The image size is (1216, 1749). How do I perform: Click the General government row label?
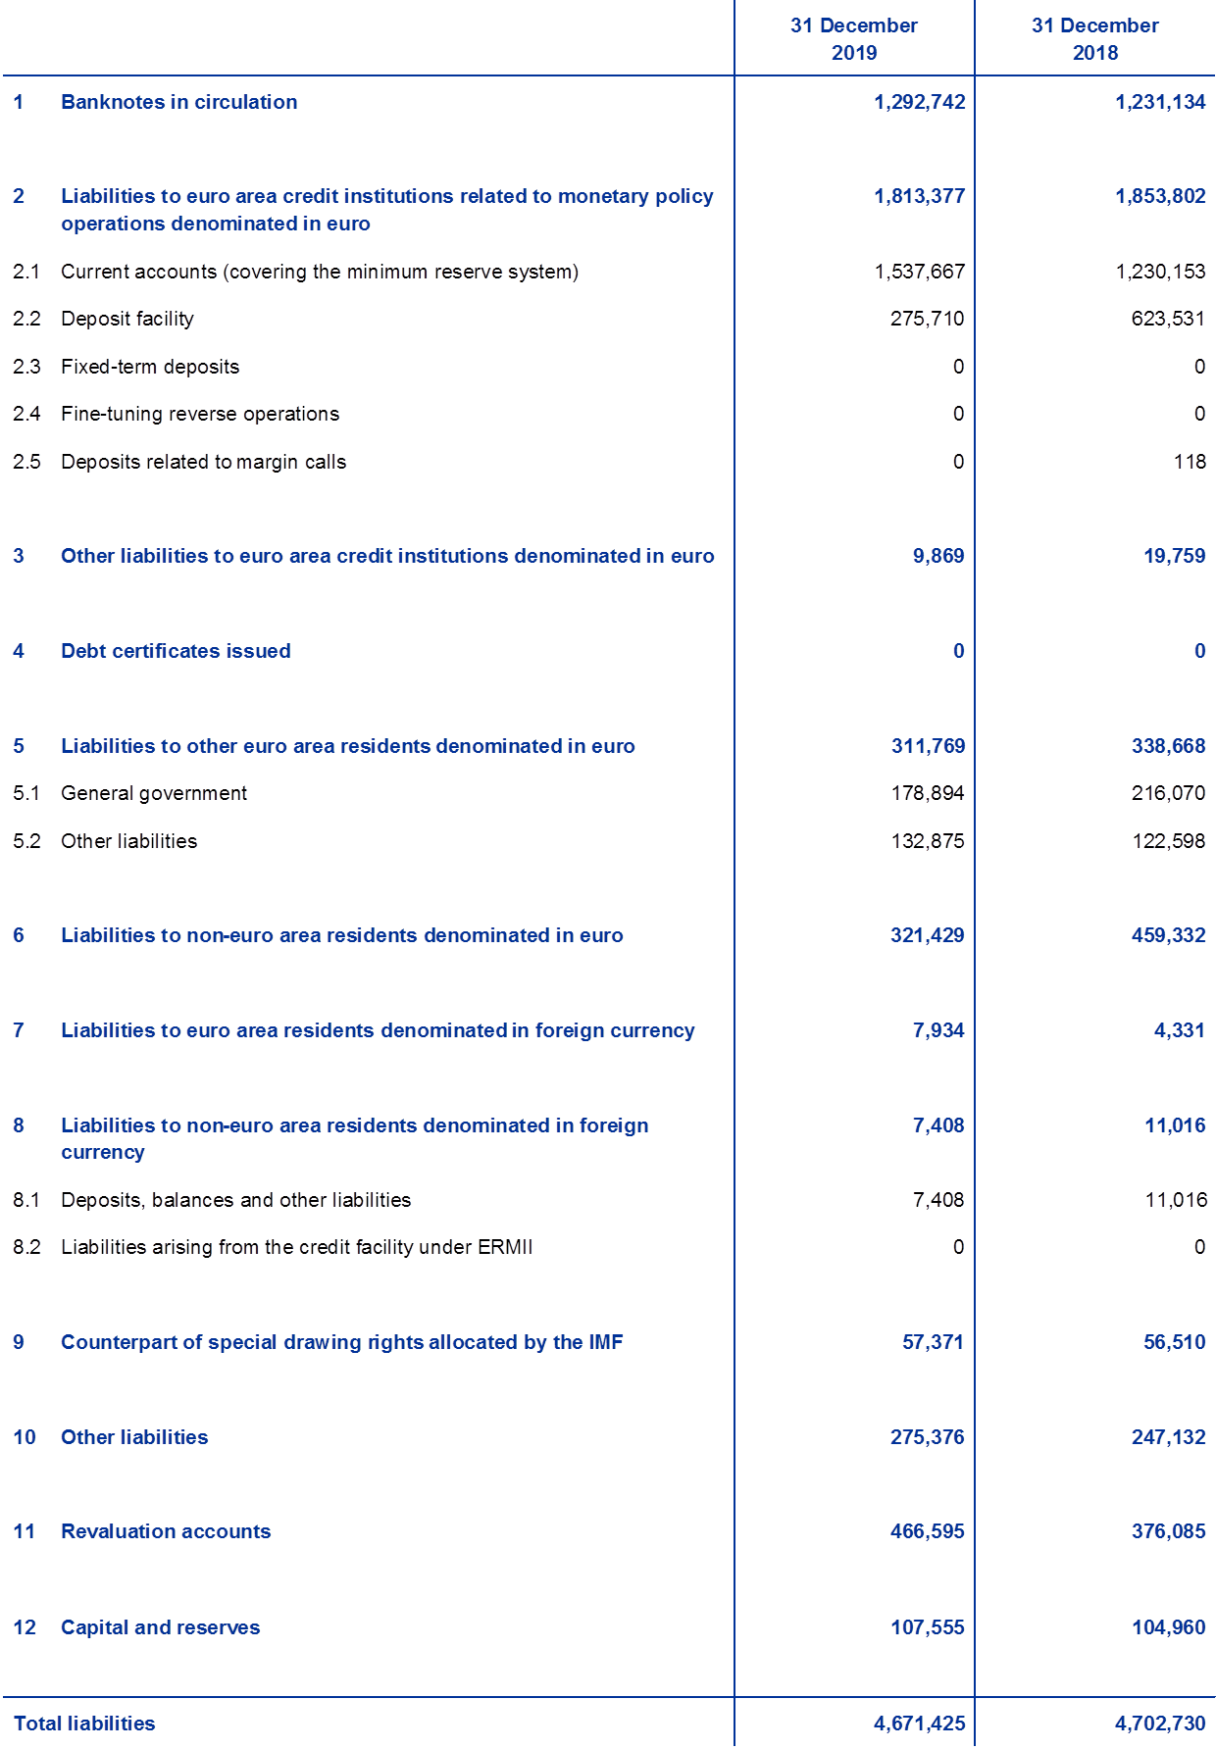click(x=153, y=793)
